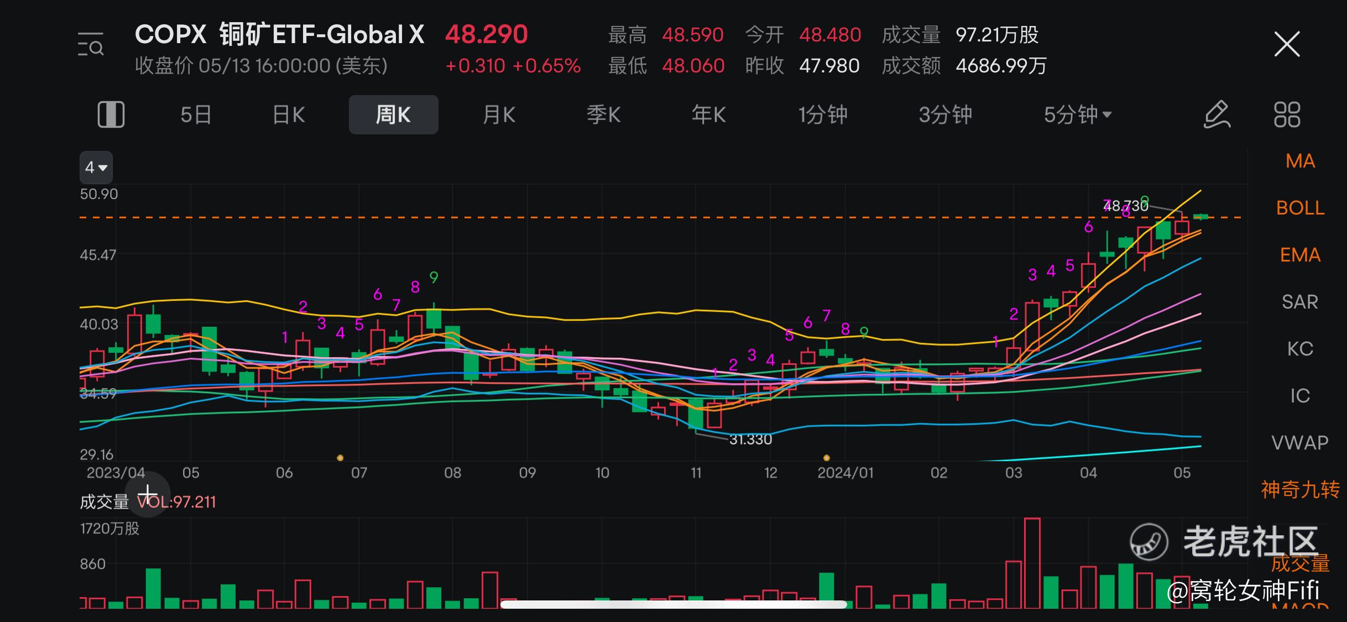Screen dimensions: 1347x622
Task: Enable the KC indicator
Action: point(1300,349)
